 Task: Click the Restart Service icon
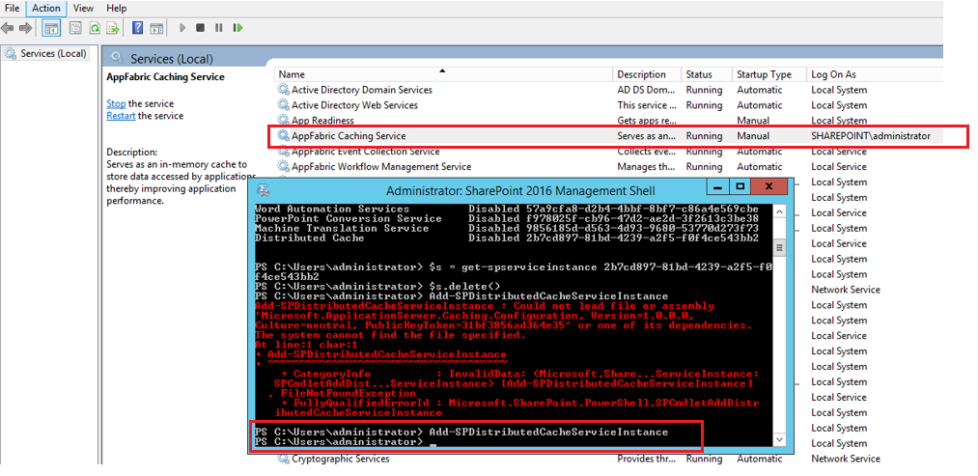pos(238,27)
